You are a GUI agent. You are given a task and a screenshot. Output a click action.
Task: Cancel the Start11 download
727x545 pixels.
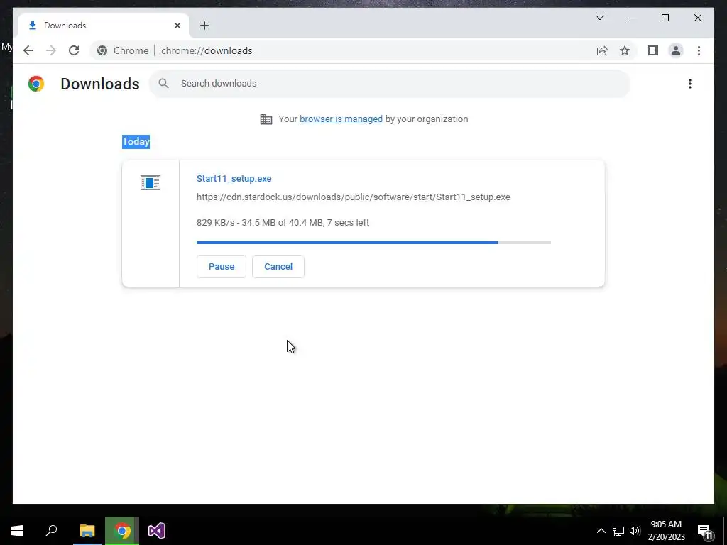pos(278,267)
